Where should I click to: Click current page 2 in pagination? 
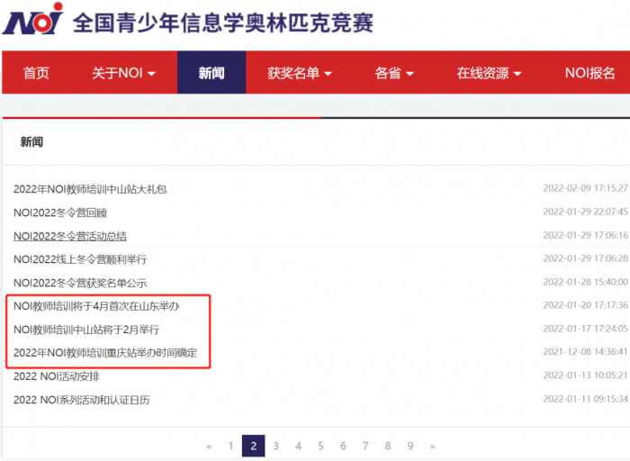254,446
